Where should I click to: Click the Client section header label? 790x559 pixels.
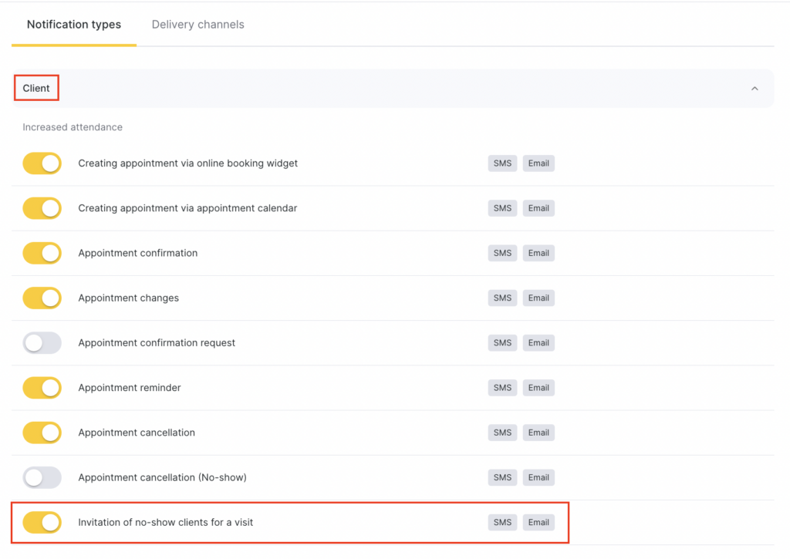pos(36,89)
